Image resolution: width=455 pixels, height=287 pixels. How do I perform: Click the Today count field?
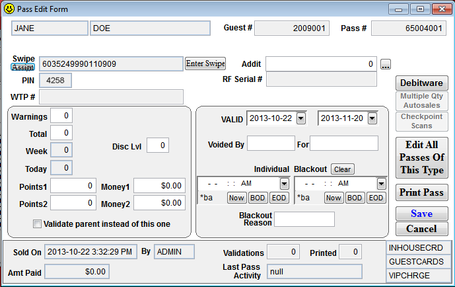[61, 167]
